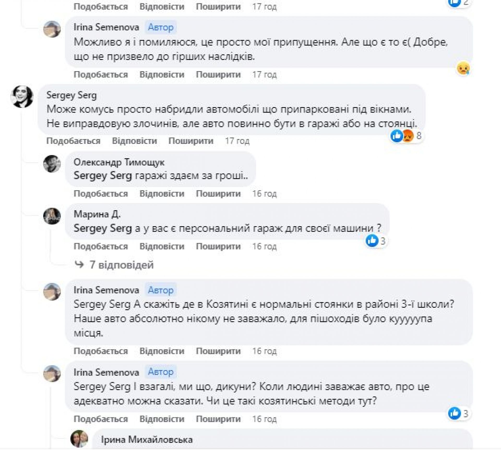Screen dimensions: 501x450
Task: Open 17 год timestamp on Sergey Serg's comment
Action: [237, 141]
